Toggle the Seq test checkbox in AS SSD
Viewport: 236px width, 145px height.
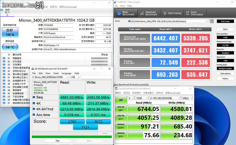[34, 97]
